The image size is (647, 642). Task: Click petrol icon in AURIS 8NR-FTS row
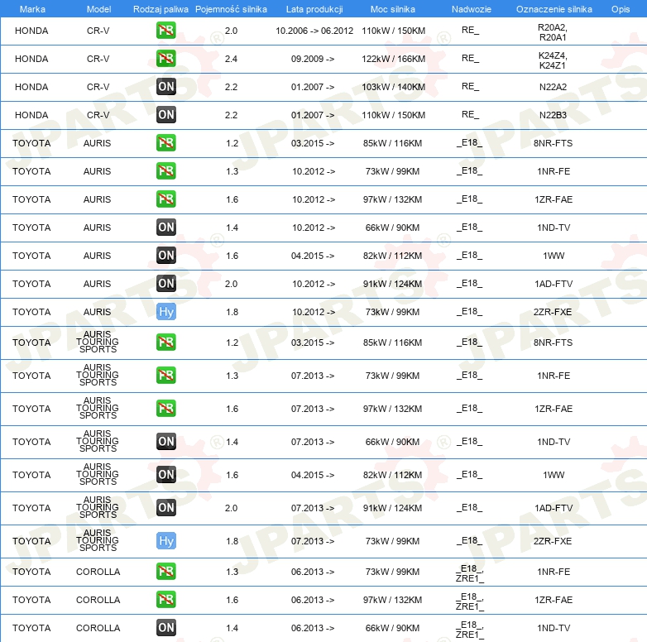click(166, 143)
